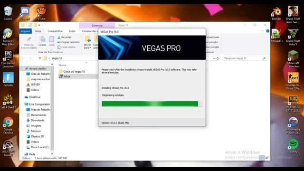This screenshot has height=171, width=304.
Task: Open Imagens in the navigation pane
Action: [34, 125]
